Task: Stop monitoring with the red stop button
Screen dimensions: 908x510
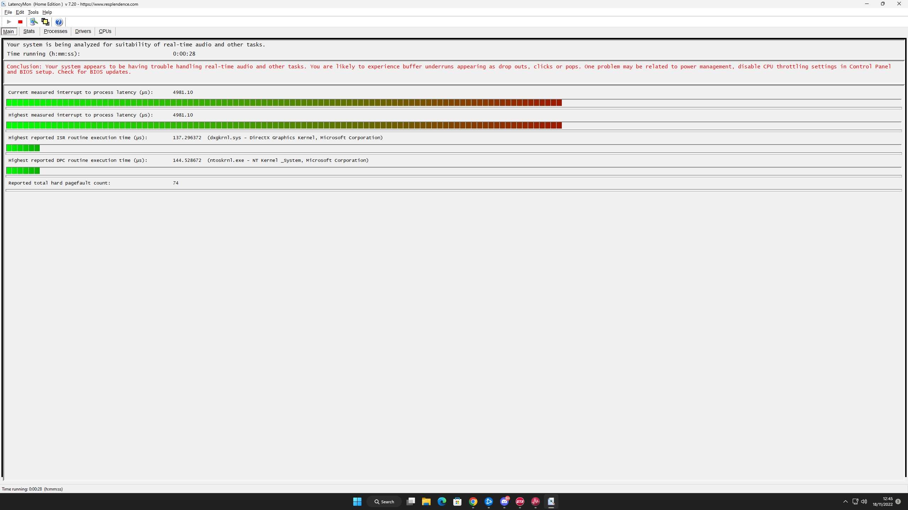Action: 20,22
